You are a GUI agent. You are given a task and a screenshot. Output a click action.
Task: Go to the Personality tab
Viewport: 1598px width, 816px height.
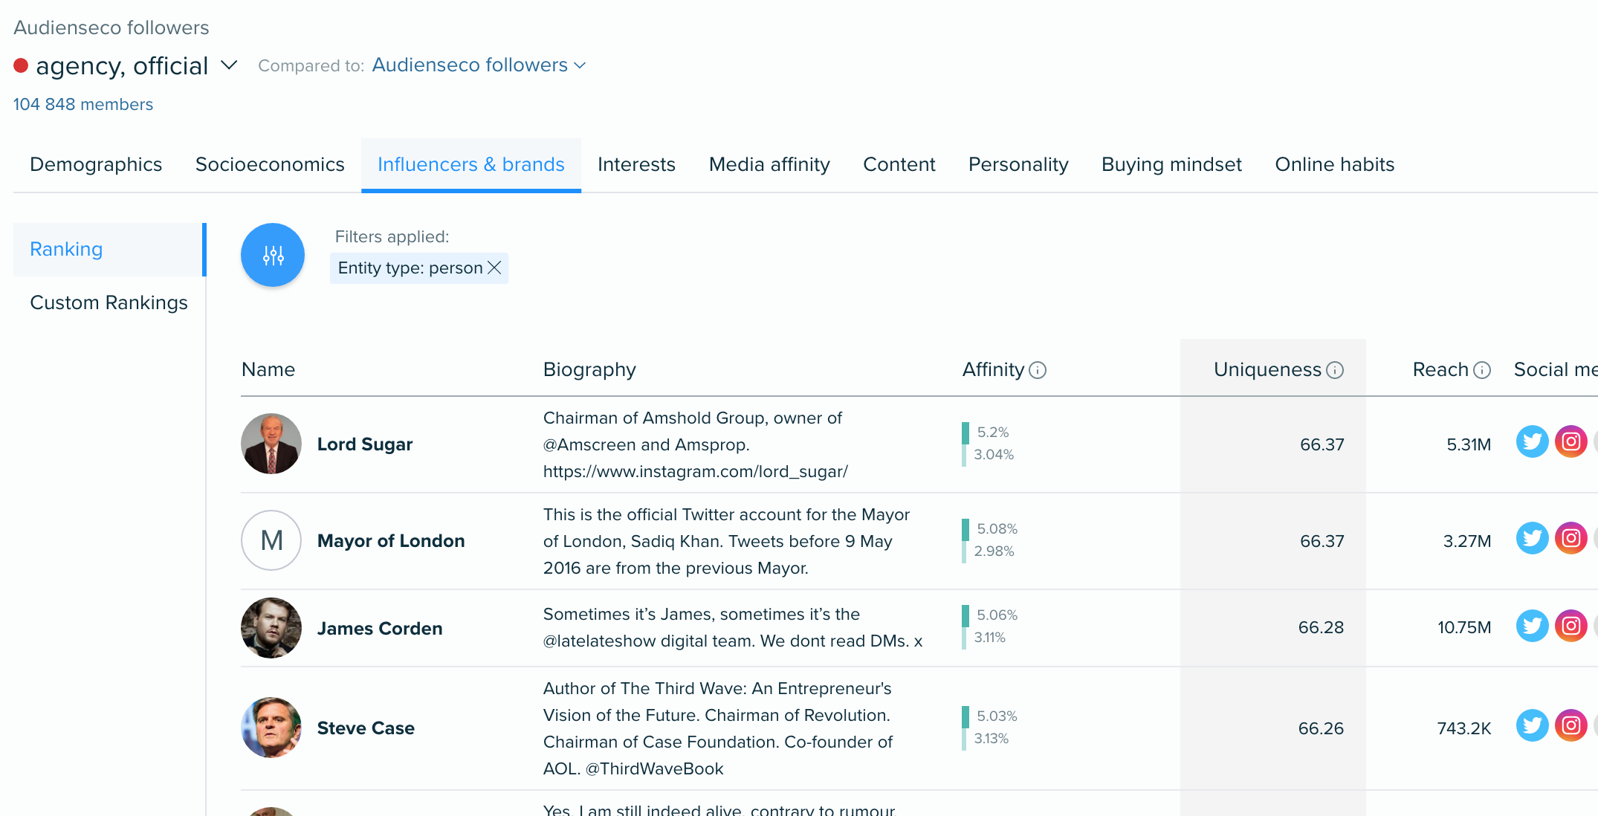(x=1018, y=164)
